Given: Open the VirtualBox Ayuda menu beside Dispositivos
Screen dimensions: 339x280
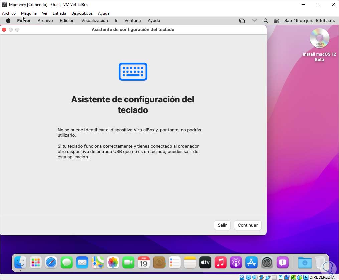Looking at the screenshot, I should click(104, 13).
